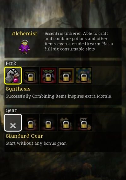Click the Synthesis perk description text
The height and width of the screenshot is (180, 126).
point(59,96)
